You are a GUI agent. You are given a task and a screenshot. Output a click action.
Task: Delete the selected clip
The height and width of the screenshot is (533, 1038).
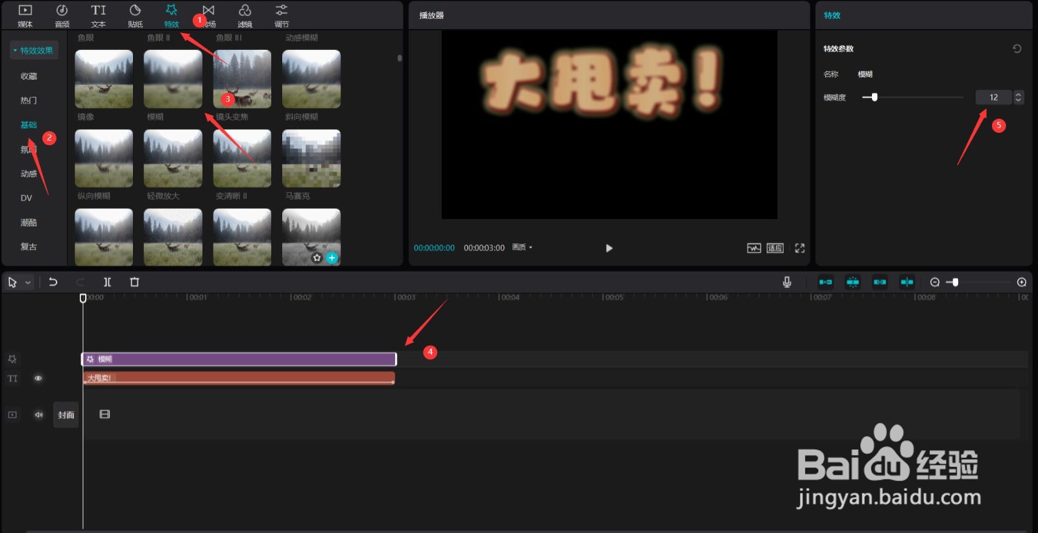(134, 282)
